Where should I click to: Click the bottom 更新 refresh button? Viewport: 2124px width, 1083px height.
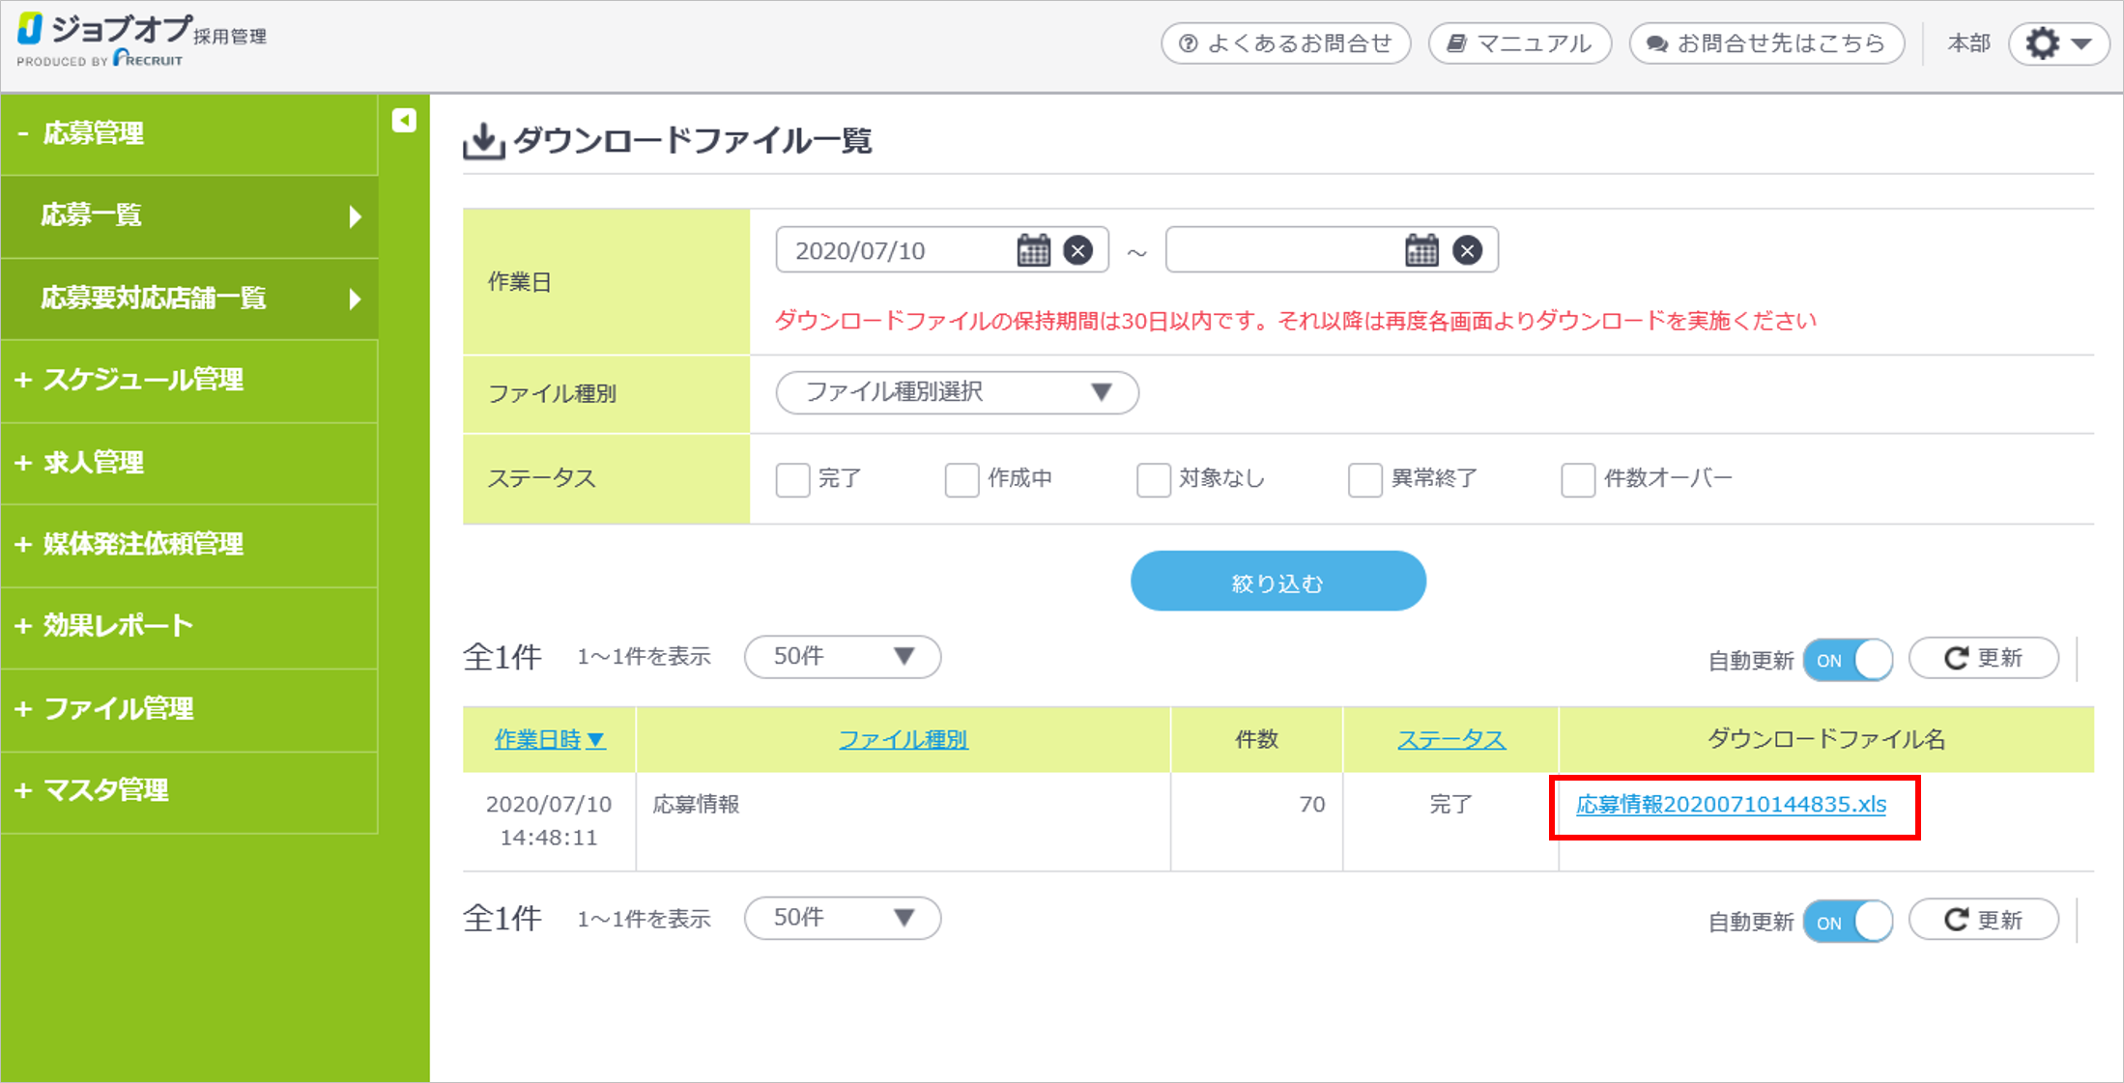click(1983, 920)
